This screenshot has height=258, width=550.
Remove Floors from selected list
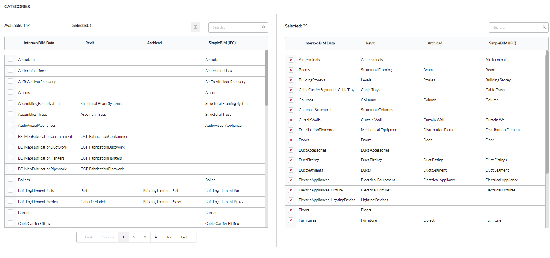point(291,210)
